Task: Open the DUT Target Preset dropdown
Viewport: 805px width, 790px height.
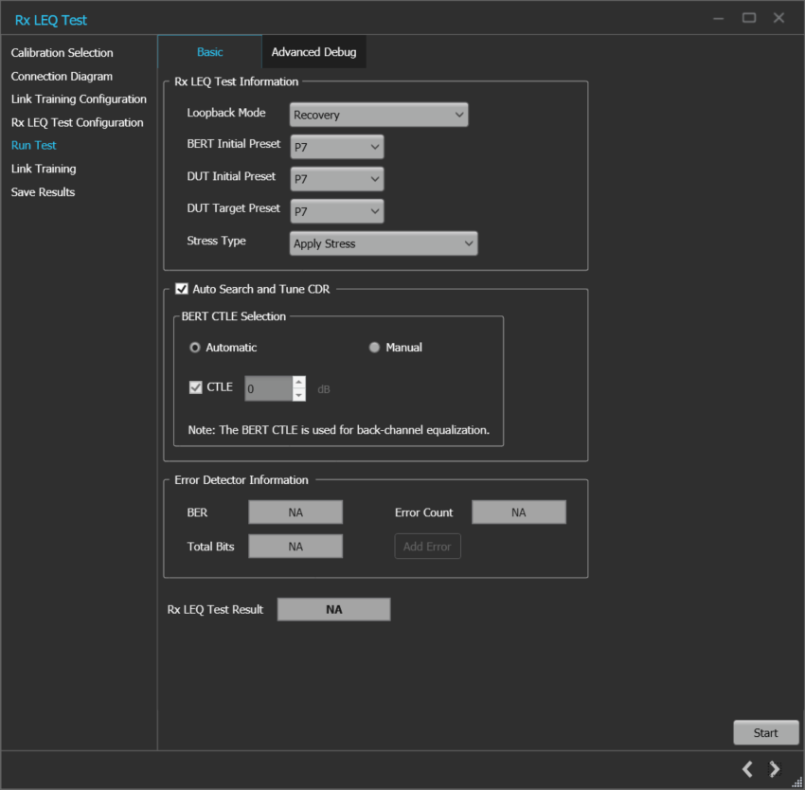Action: click(x=336, y=210)
